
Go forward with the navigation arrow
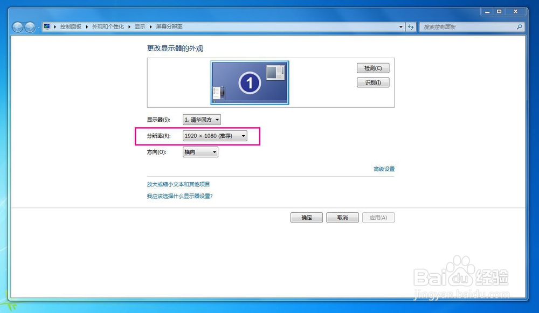point(30,27)
